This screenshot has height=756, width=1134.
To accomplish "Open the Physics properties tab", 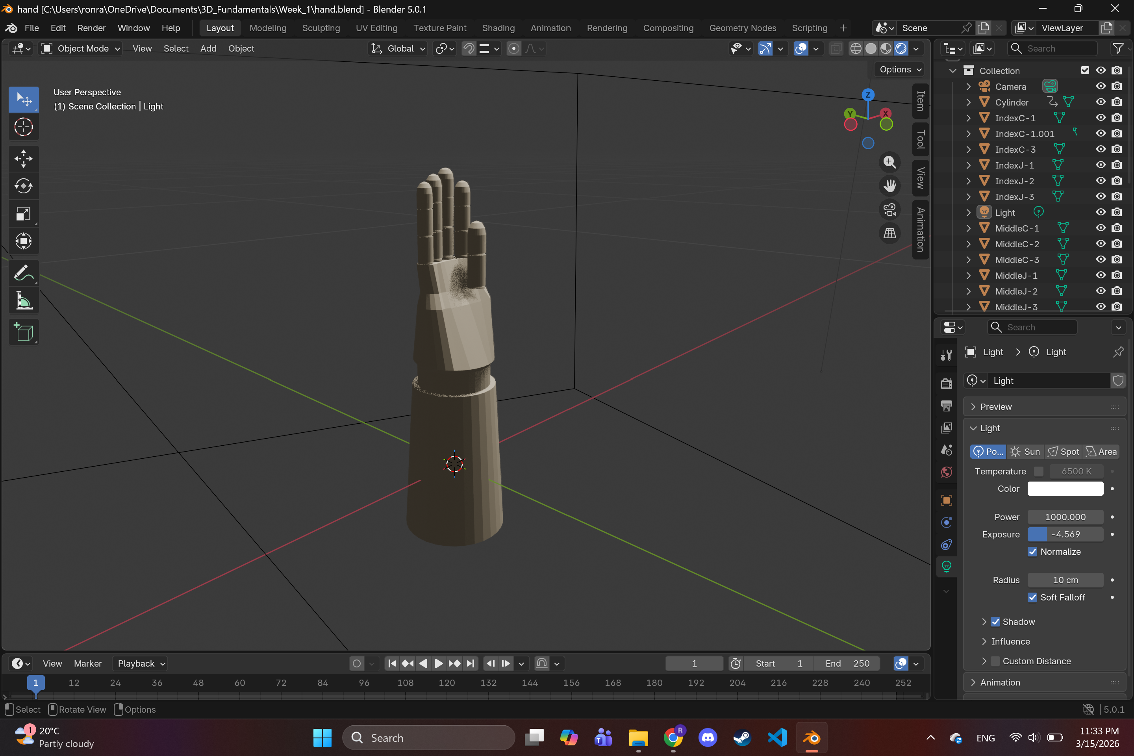I will (947, 523).
